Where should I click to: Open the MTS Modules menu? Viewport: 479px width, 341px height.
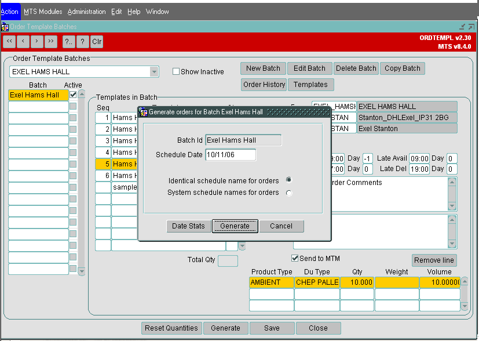pyautogui.click(x=43, y=12)
